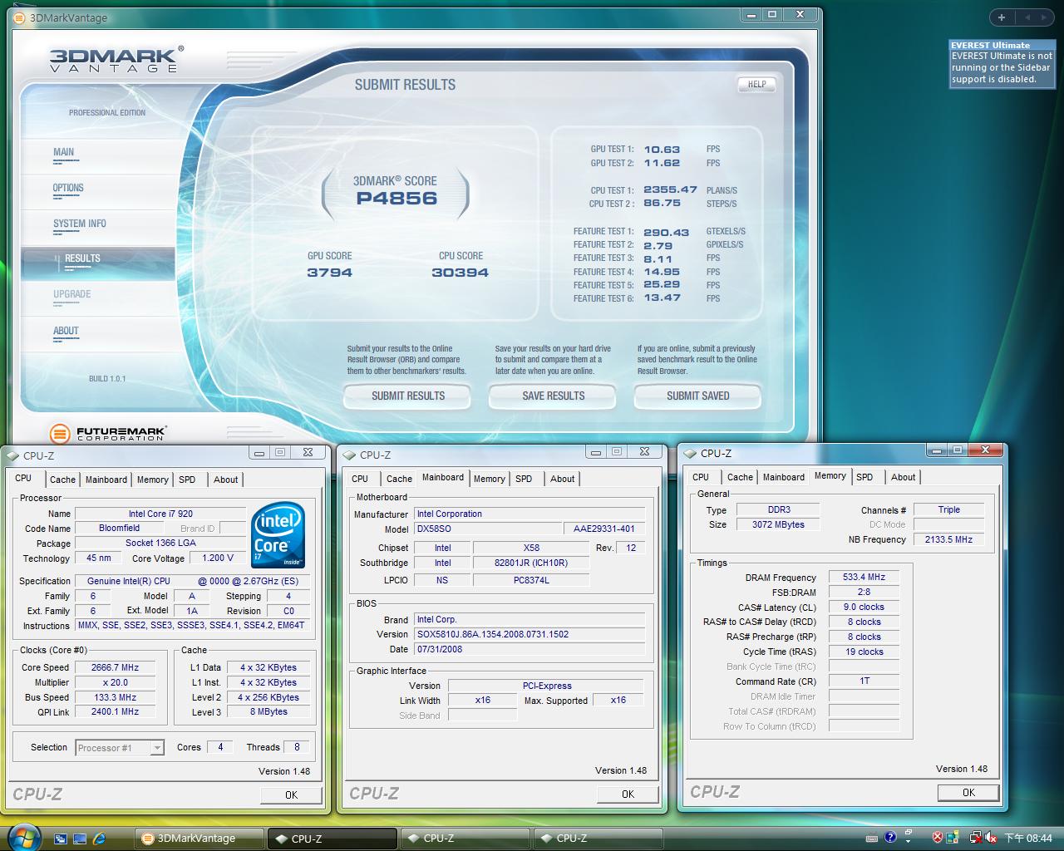Click the PCI-Express version field
The image size is (1064, 851).
point(546,686)
